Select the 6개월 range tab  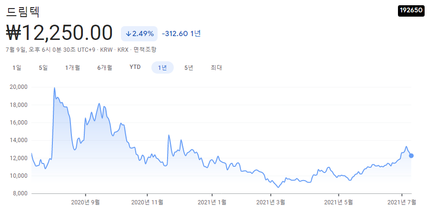105,67
